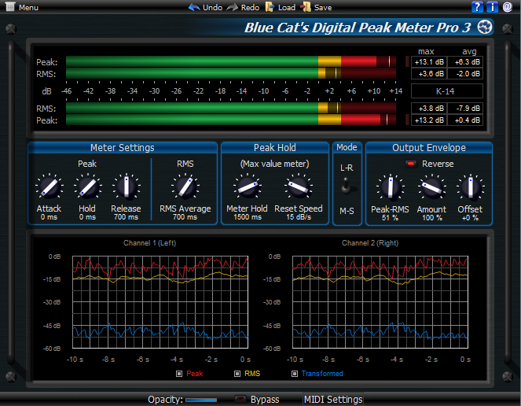
Task: Click the Undo arrow icon
Action: [x=194, y=7]
